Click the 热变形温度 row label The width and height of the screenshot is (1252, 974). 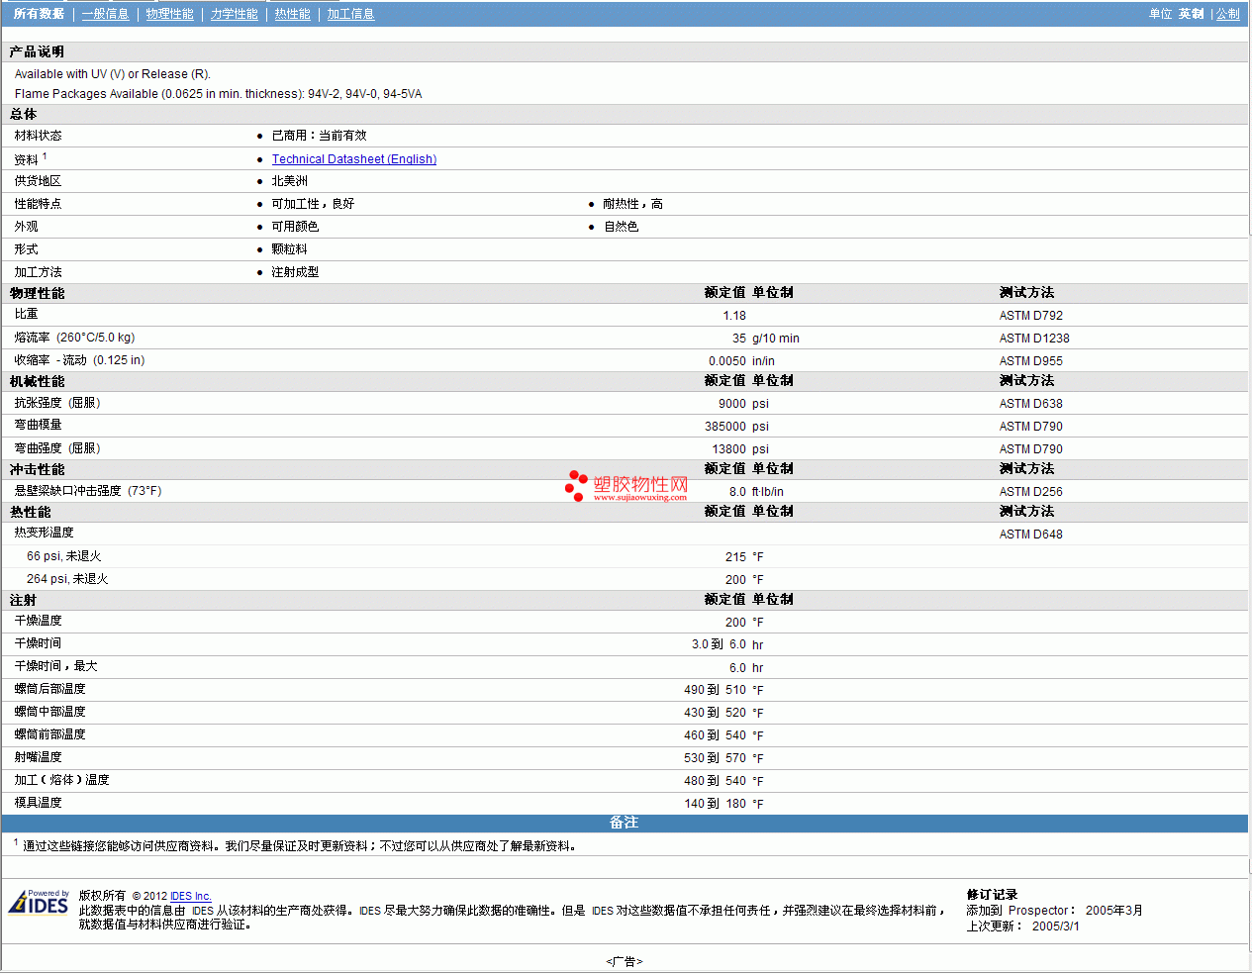[x=44, y=533]
